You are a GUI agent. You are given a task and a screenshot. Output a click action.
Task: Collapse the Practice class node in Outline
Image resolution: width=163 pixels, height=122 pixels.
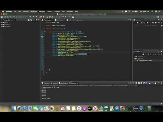(134, 59)
